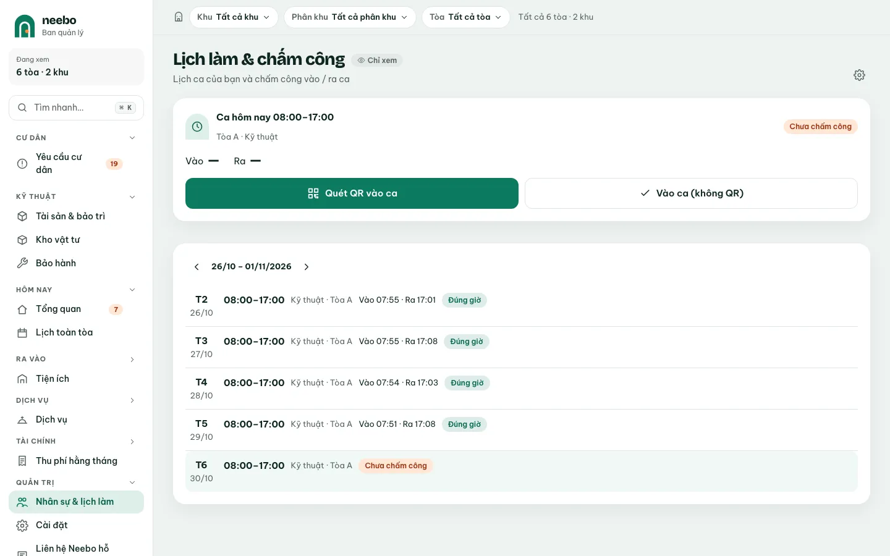
Task: Select the T2 26/10 shift row
Action: [522, 306]
